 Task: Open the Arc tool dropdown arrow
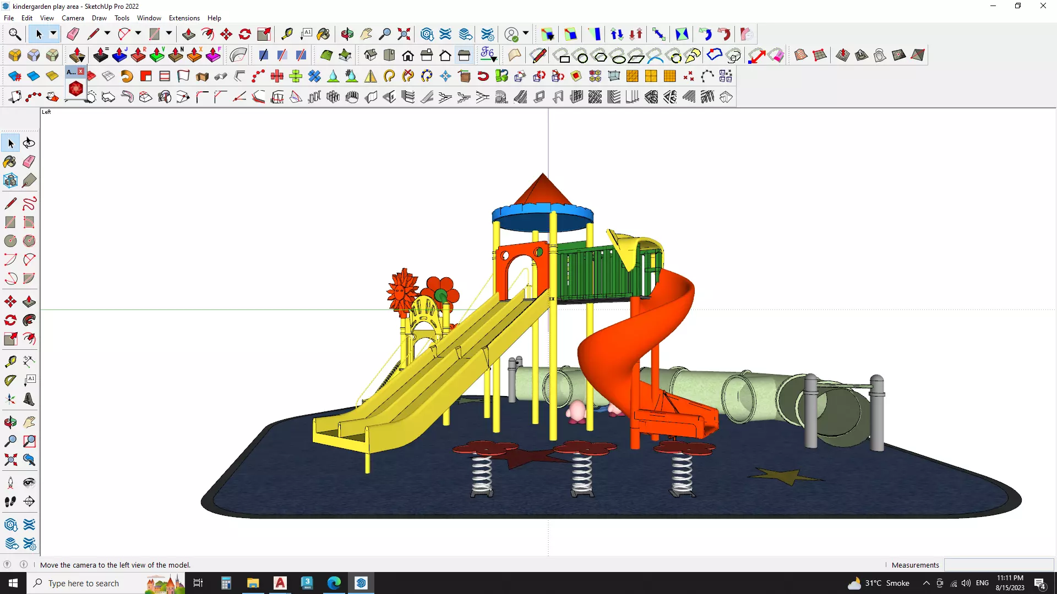[138, 34]
